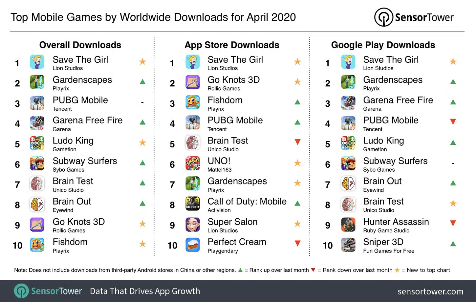Image resolution: width=476 pixels, height=302 pixels.
Task: Click the 'Data That Drives App Growth' tagline
Action: 145,291
